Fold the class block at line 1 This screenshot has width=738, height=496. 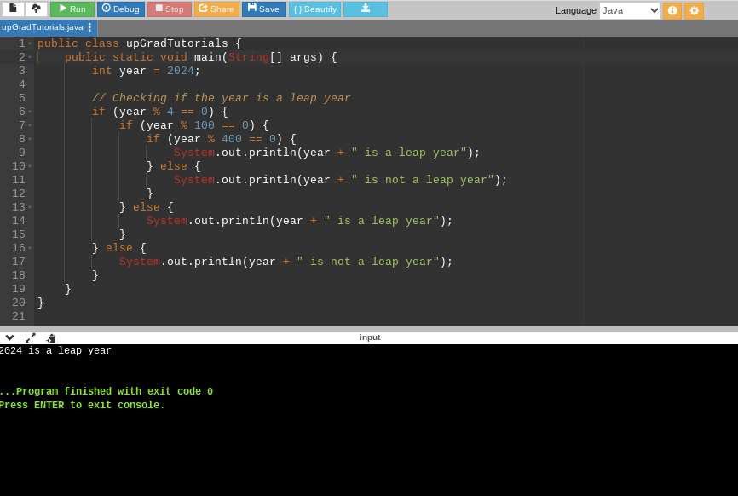click(x=30, y=43)
